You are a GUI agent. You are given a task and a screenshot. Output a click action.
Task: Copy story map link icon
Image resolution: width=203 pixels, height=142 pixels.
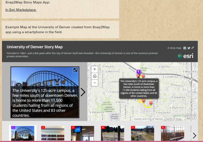pyautogui.click(x=193, y=48)
